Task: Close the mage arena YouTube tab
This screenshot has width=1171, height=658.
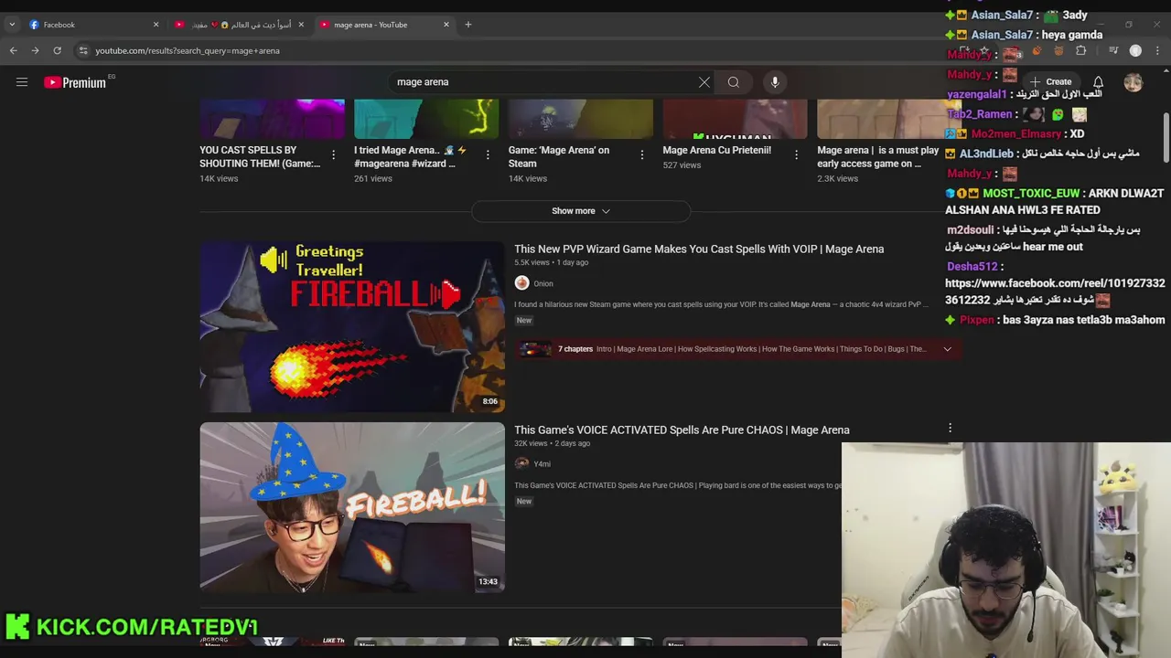Action: click(x=446, y=25)
